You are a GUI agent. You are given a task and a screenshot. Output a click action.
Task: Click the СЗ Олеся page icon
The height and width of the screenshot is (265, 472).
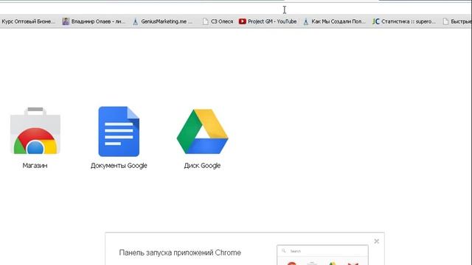click(205, 21)
